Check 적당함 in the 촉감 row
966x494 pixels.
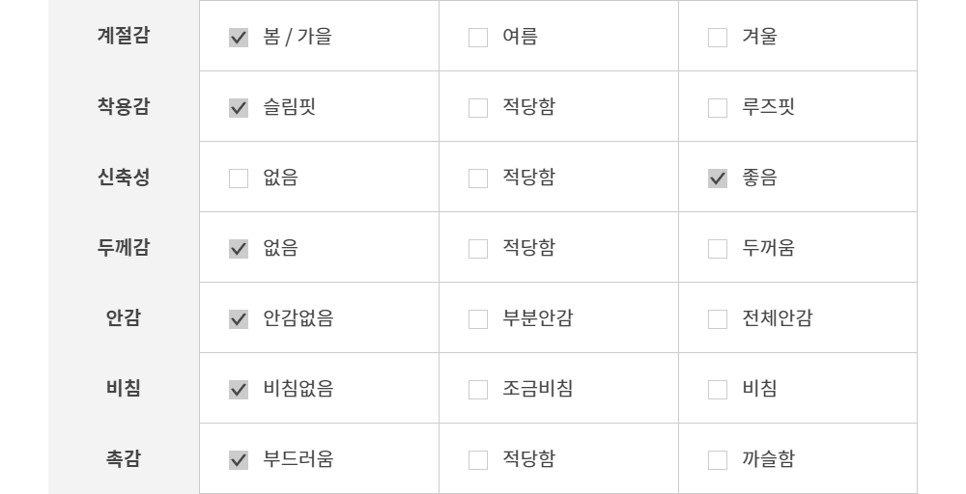point(478,461)
